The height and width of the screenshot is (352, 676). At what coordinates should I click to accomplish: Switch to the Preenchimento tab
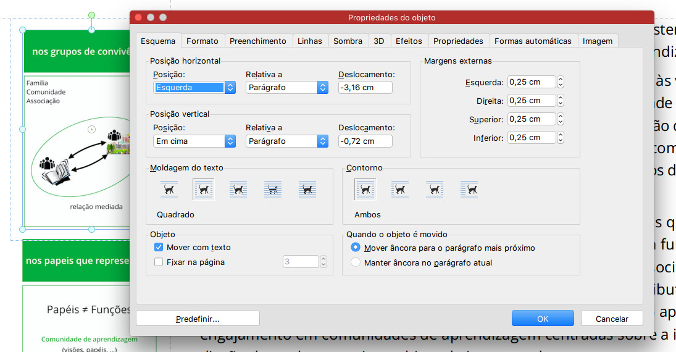[257, 41]
